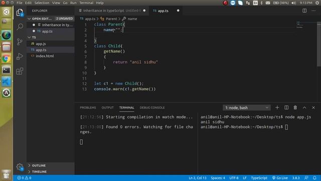Change indentation via 'Spaces: 4'
Viewport: 321px width, 181px height.
pyautogui.click(x=218, y=178)
